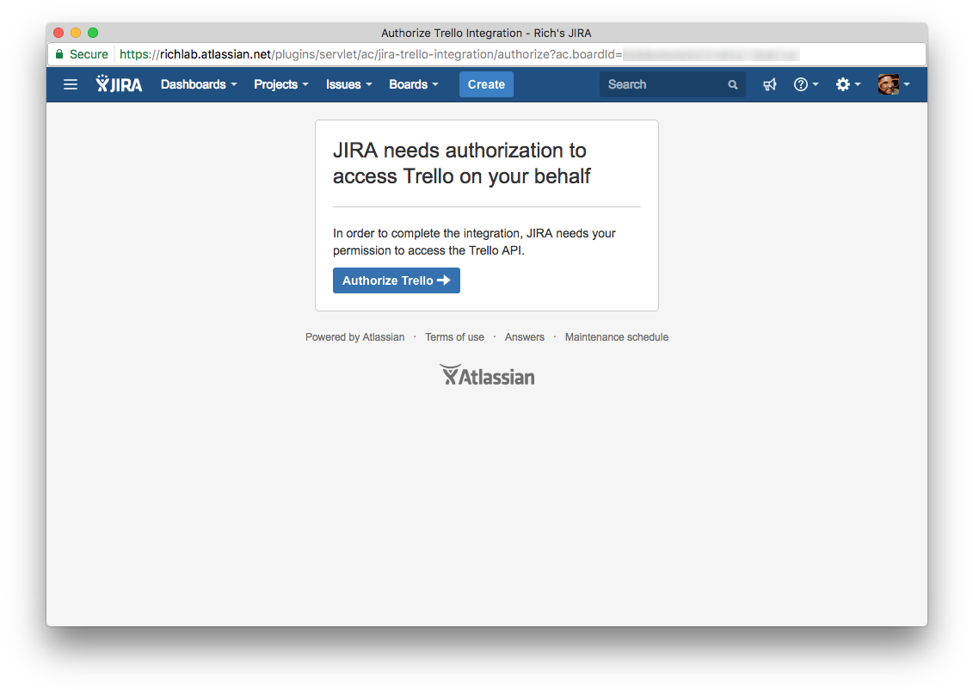Minimize the window with yellow button

pos(76,33)
